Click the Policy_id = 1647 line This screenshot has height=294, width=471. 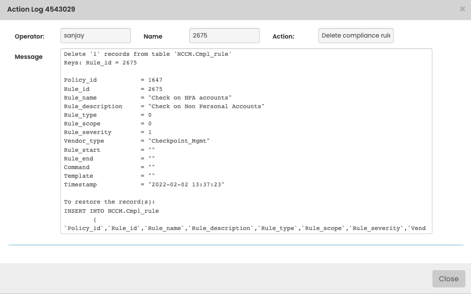(113, 80)
